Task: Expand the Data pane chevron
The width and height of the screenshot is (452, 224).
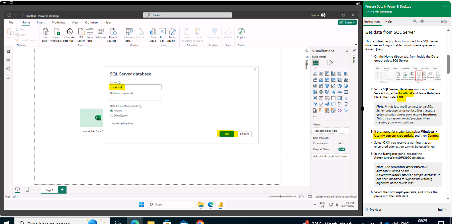Action: [x=354, y=51]
